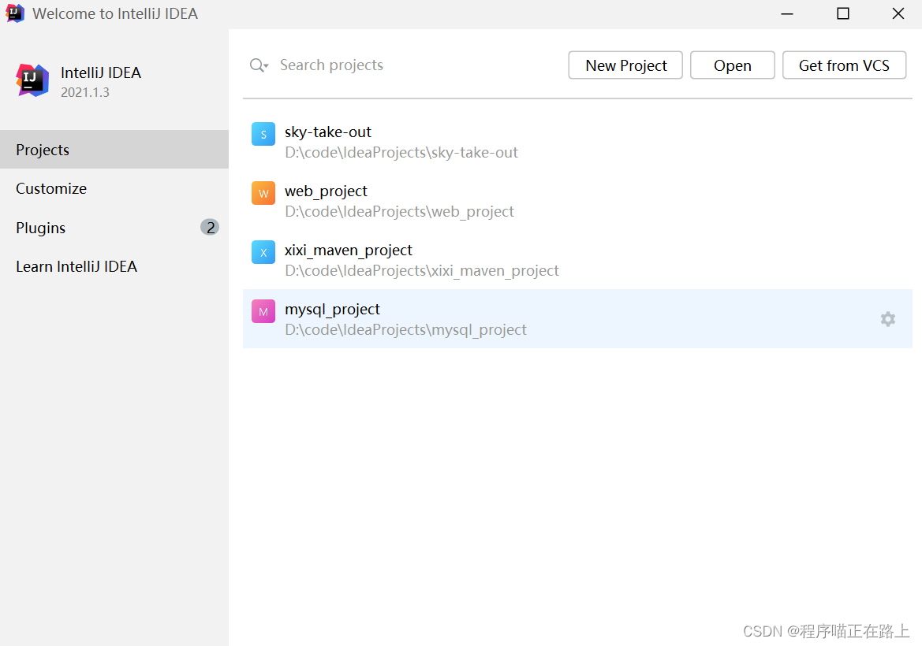Open the sky-take-out project name

point(328,132)
